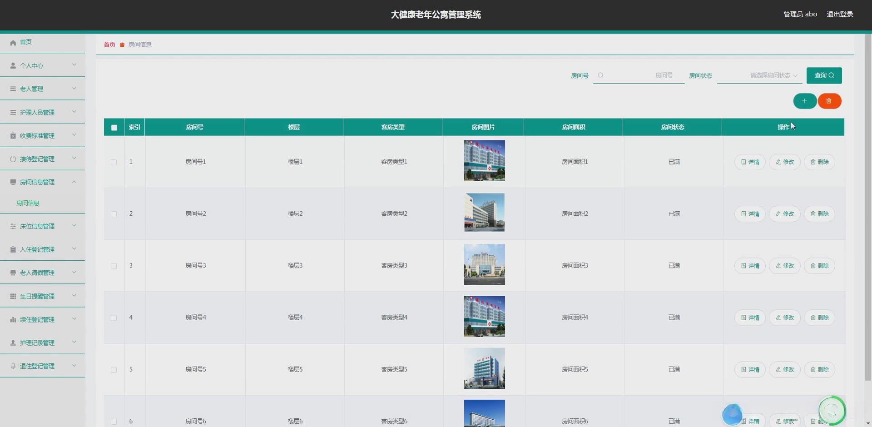Expand the 老人管理 sidebar menu

click(x=43, y=89)
